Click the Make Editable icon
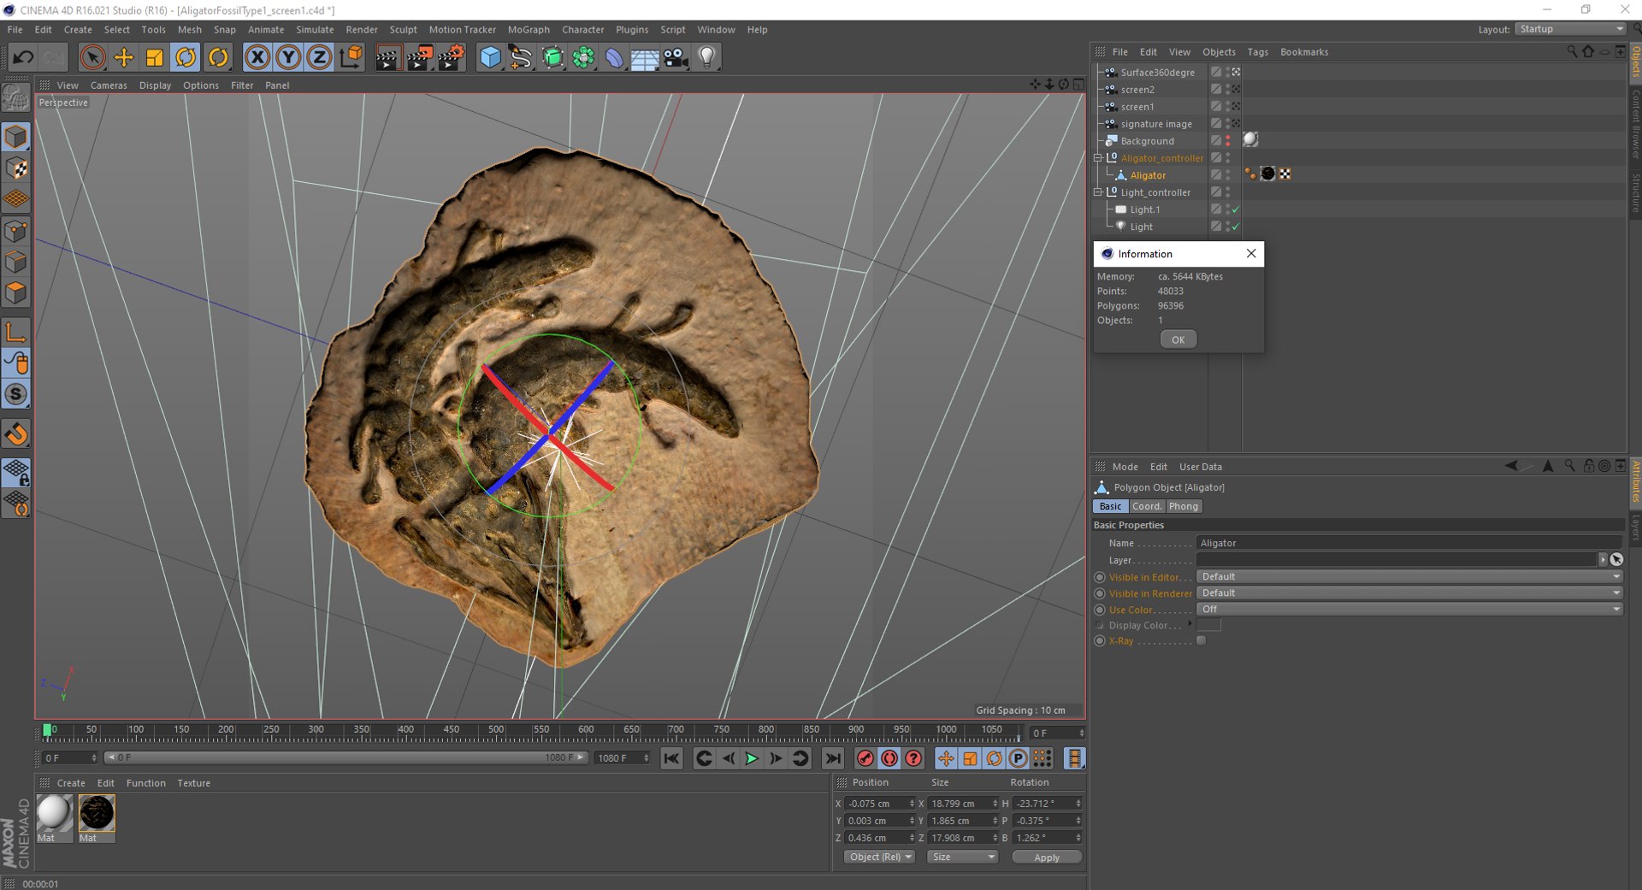Screen dimensions: 1642x890 [16, 99]
